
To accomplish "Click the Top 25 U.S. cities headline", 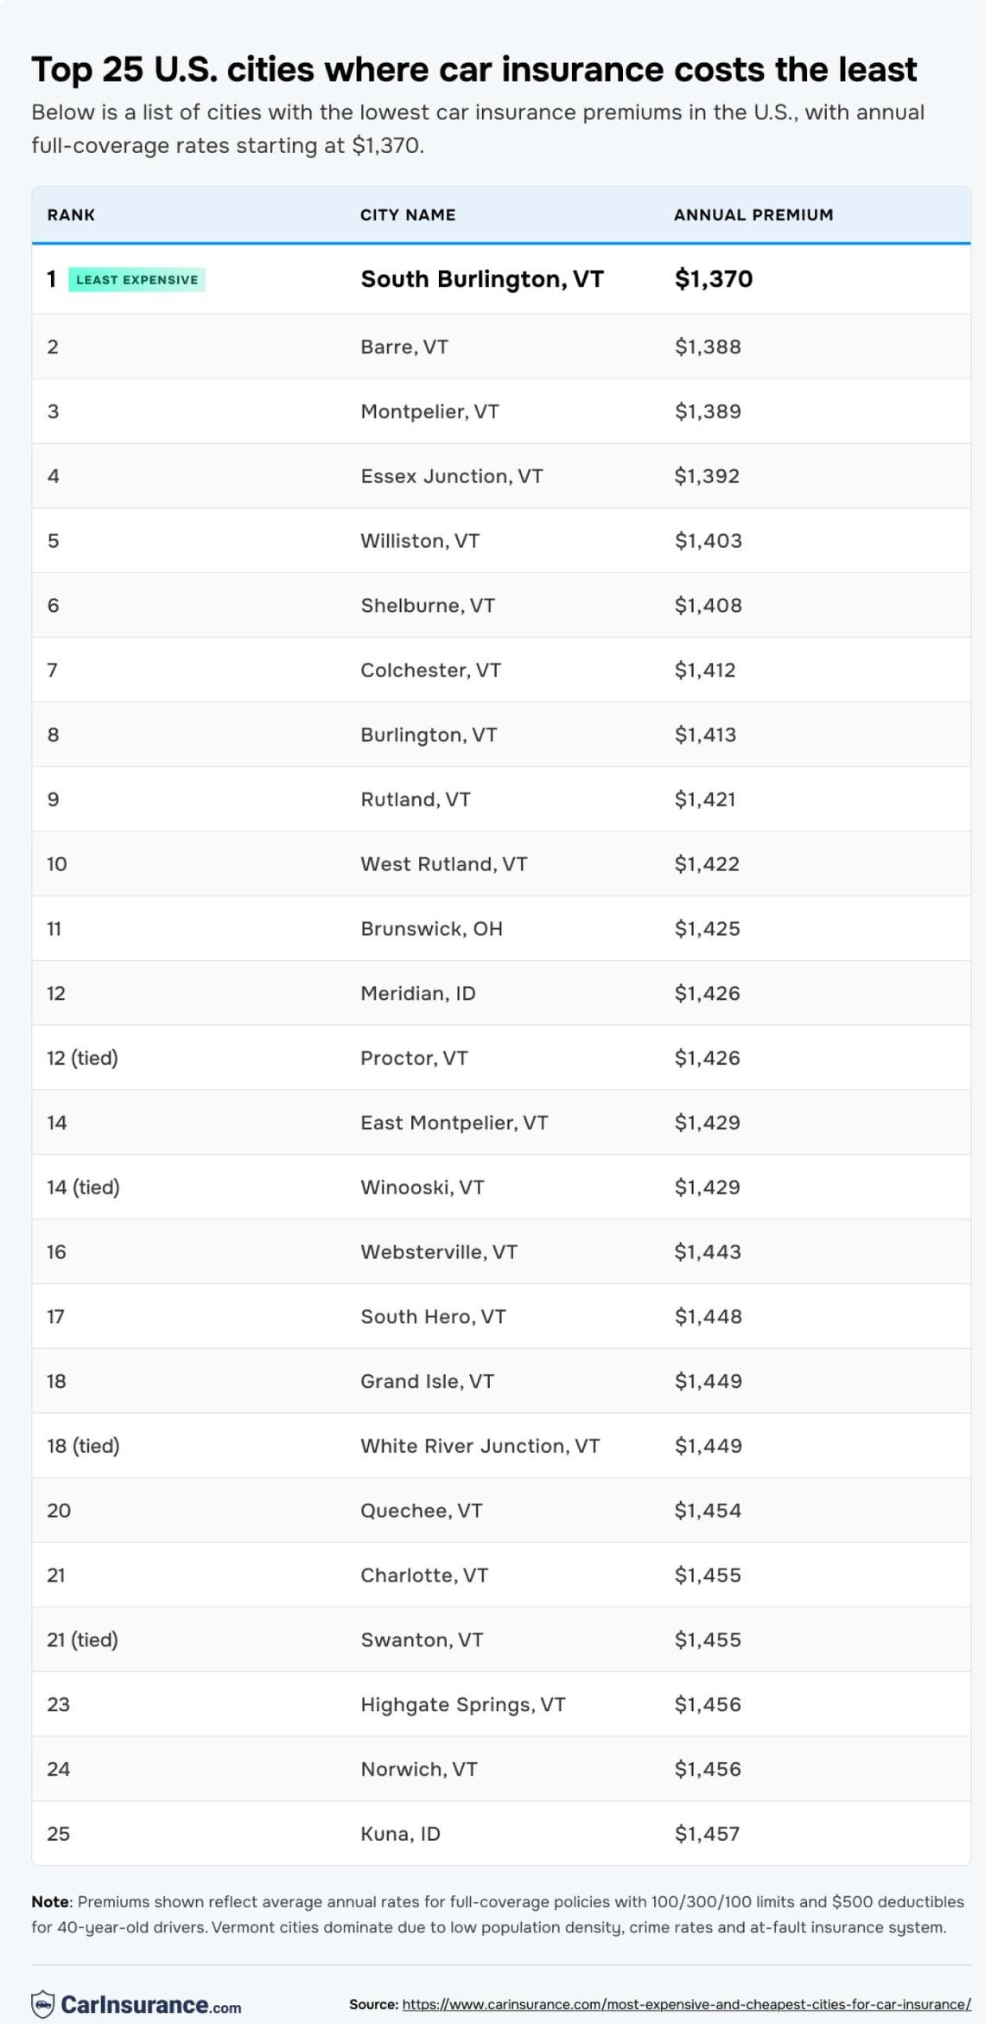I will (x=473, y=69).
